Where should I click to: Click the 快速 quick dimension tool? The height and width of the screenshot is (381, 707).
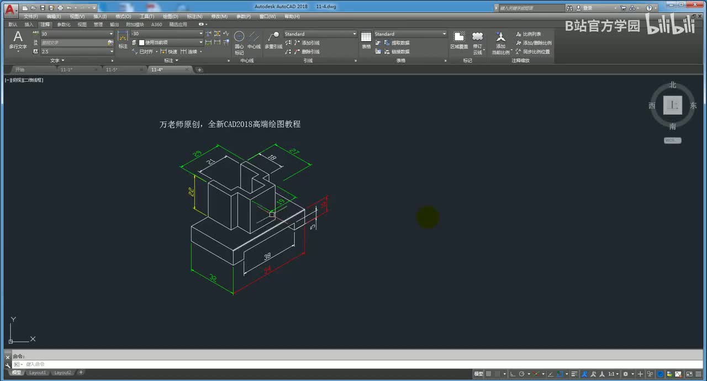click(169, 51)
